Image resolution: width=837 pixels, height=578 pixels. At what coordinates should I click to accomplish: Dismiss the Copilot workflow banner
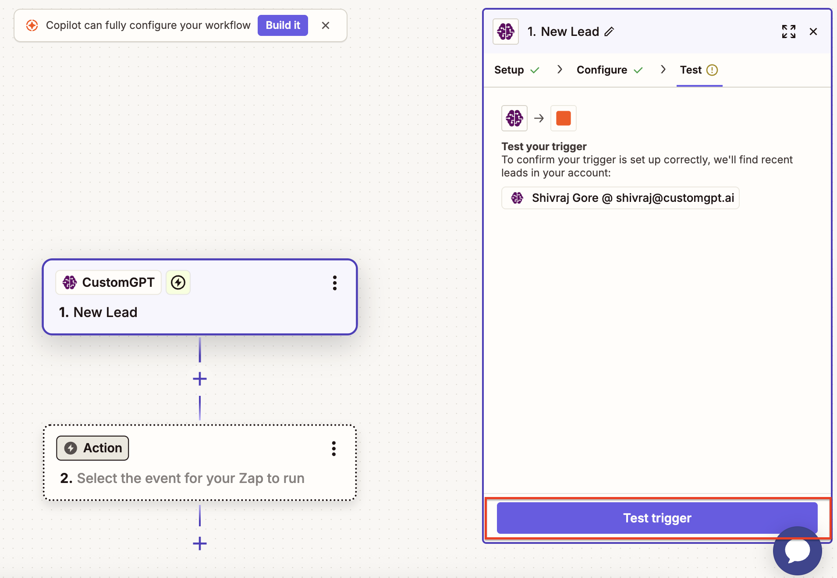click(x=325, y=25)
